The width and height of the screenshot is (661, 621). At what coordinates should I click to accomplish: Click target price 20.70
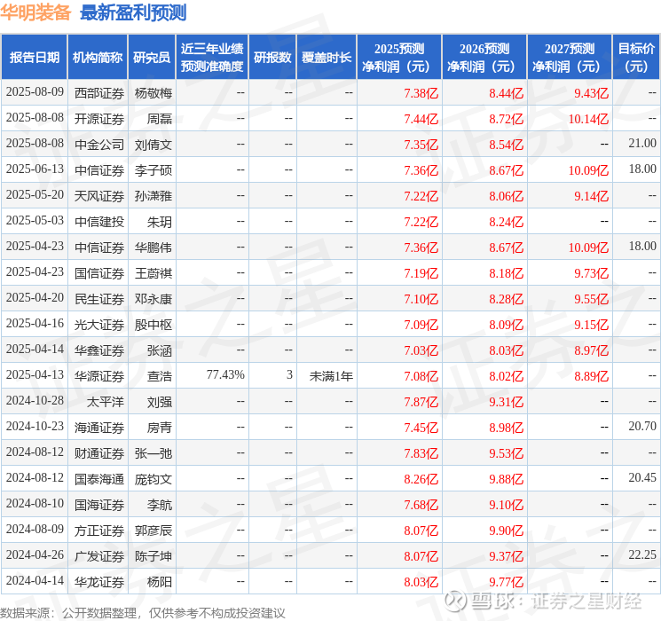click(x=642, y=426)
